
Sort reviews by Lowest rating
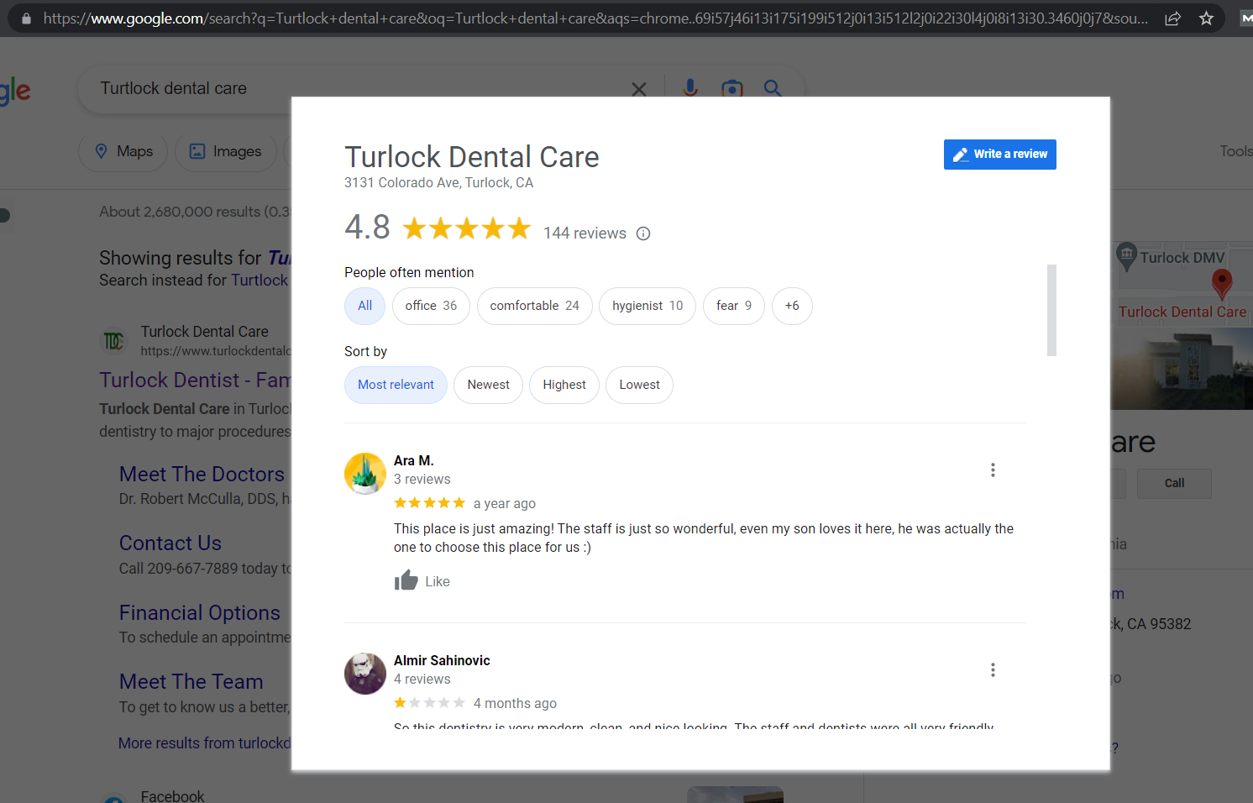pos(639,385)
